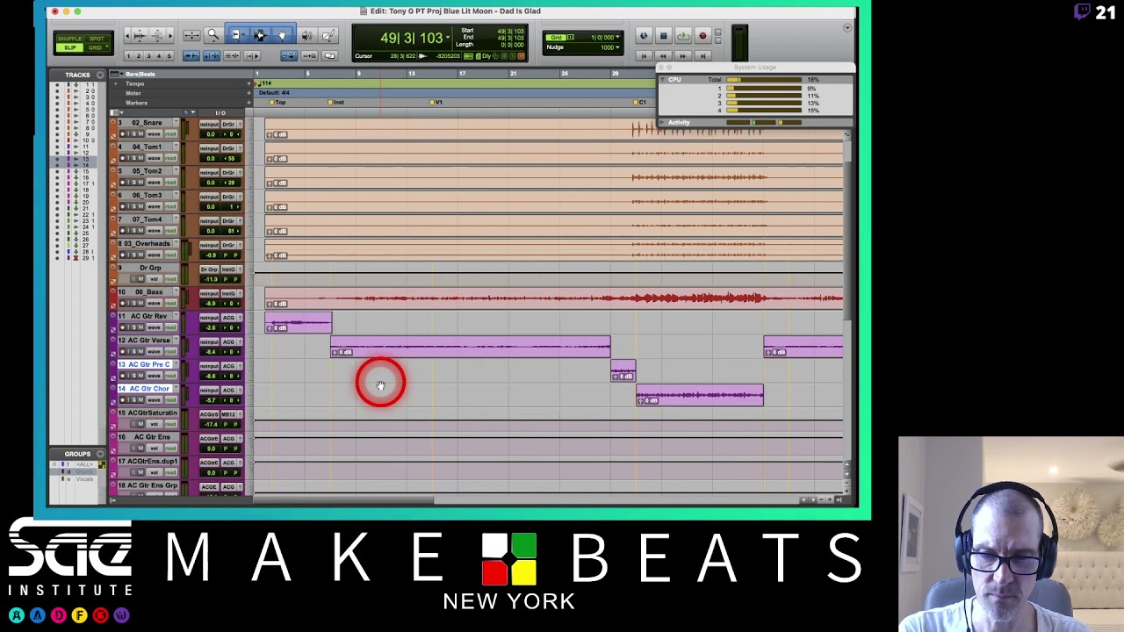Open the Groups list menu
1124x632 pixels.
pyautogui.click(x=100, y=454)
